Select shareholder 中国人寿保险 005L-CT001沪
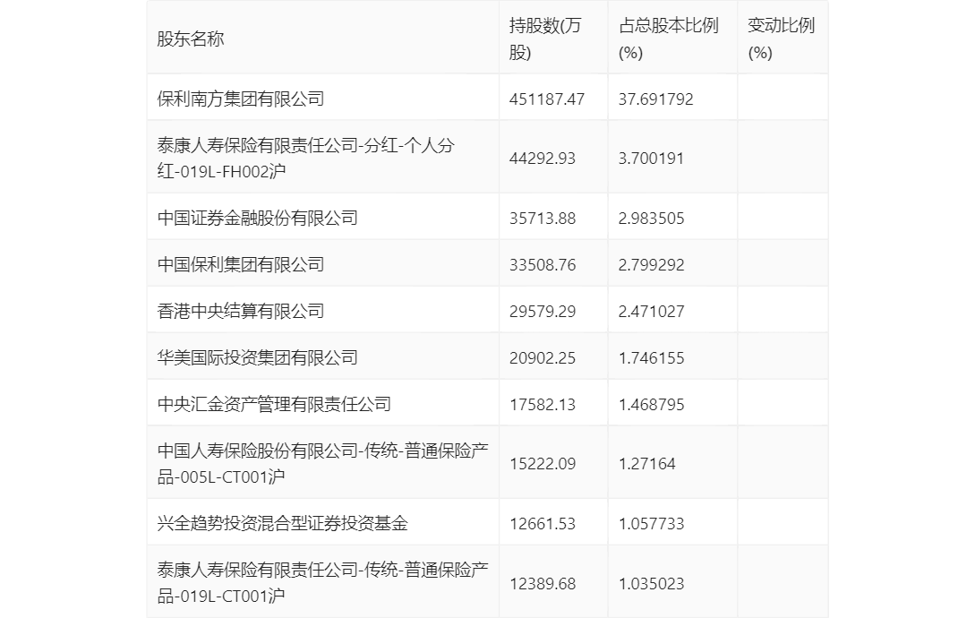The width and height of the screenshot is (975, 618). (322, 464)
